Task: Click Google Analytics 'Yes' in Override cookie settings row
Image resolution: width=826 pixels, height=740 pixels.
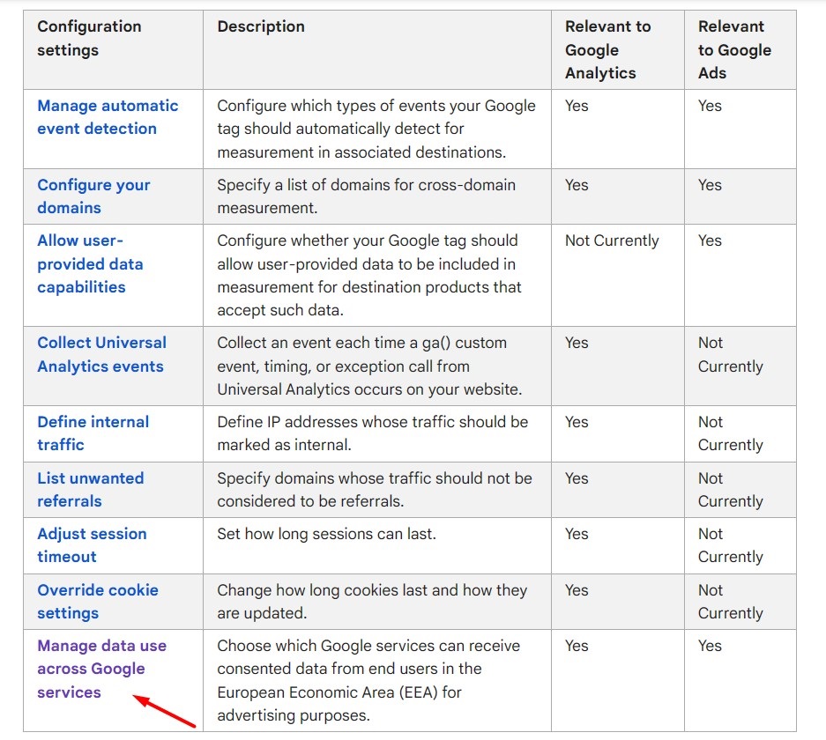Action: 577,590
